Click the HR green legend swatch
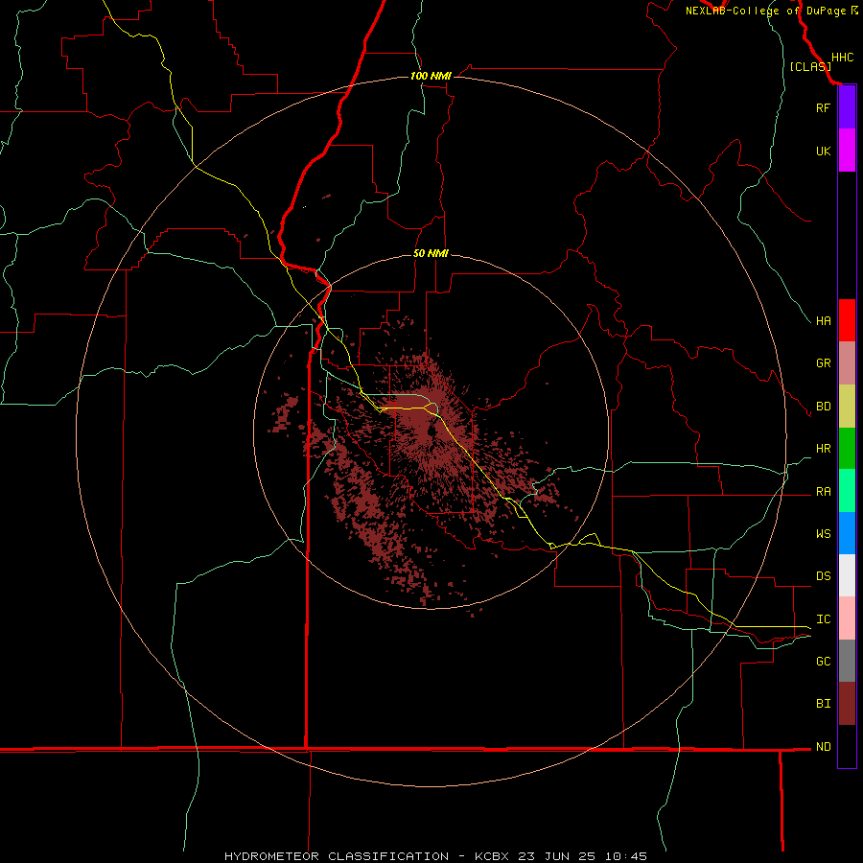This screenshot has width=863, height=863. [847, 449]
